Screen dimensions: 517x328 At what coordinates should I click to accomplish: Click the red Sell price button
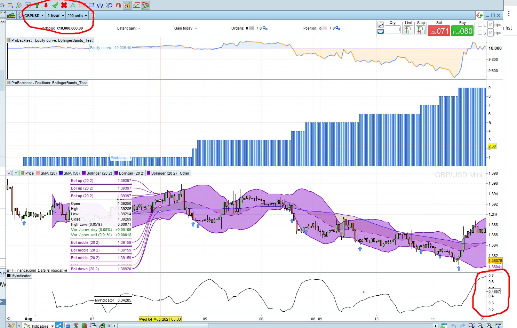tap(439, 31)
